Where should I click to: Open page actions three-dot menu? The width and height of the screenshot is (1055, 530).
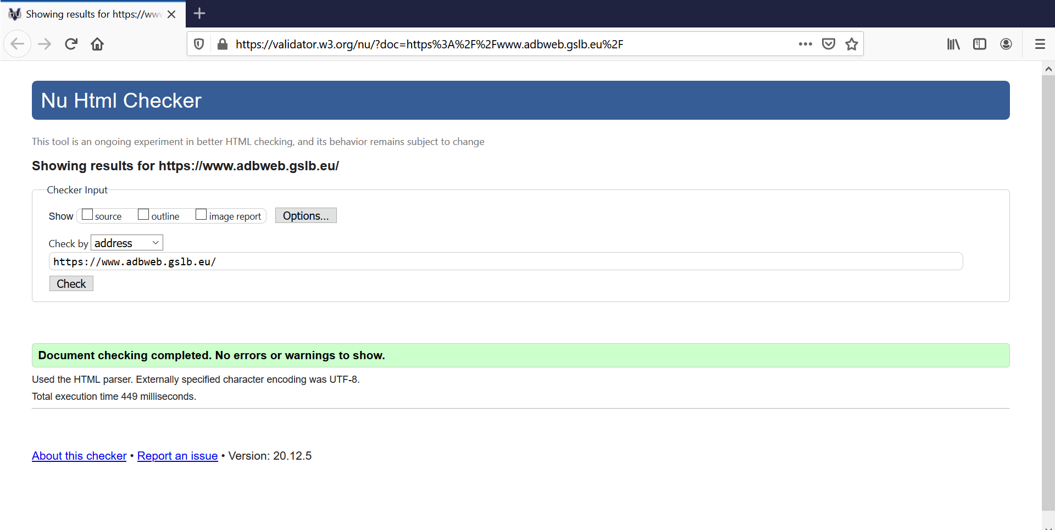(805, 44)
